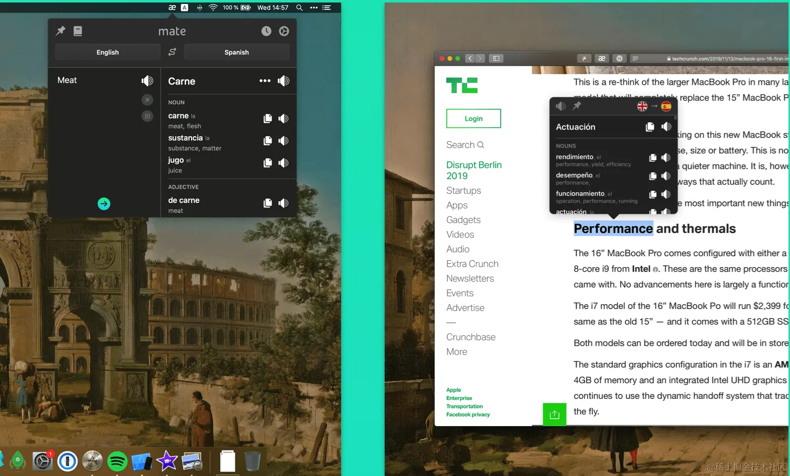790x476 pixels.
Task: Copy the adjective de carne
Action: (268, 203)
